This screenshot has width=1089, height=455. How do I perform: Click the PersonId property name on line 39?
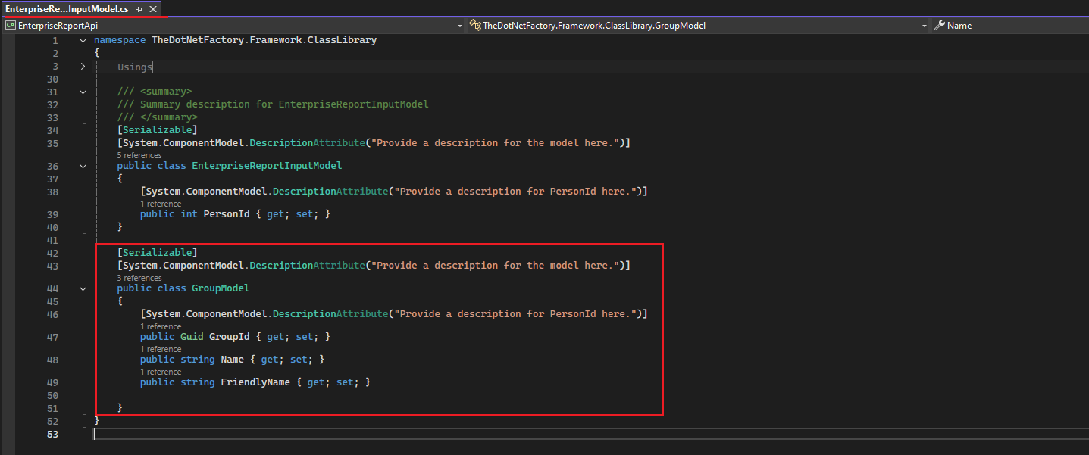(x=227, y=214)
